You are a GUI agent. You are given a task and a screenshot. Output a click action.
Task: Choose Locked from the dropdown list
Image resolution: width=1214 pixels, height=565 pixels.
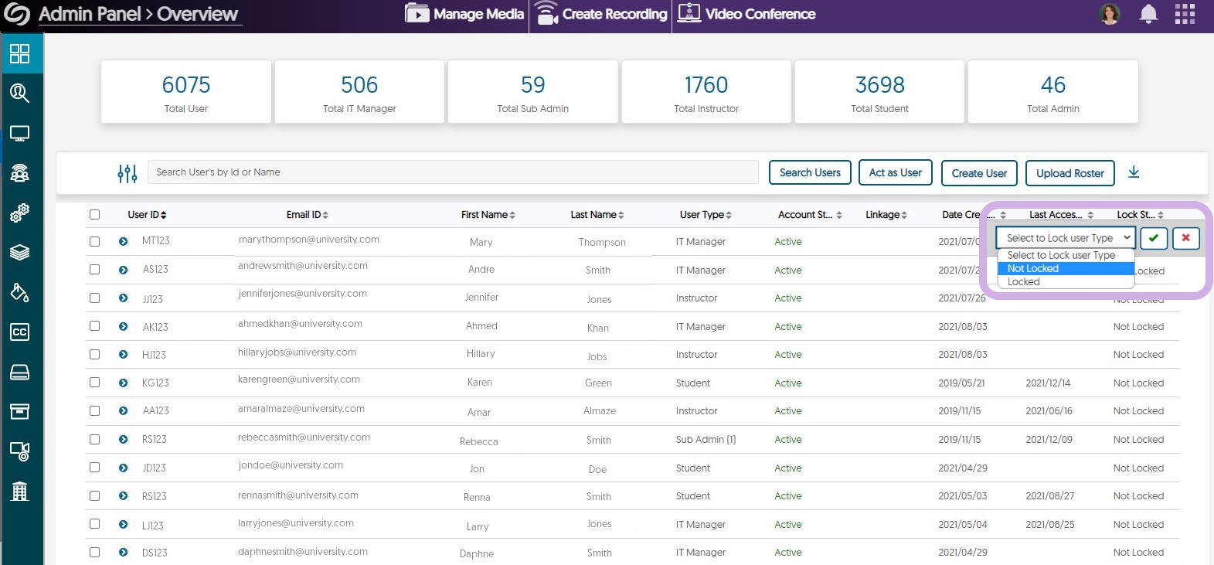(1024, 282)
